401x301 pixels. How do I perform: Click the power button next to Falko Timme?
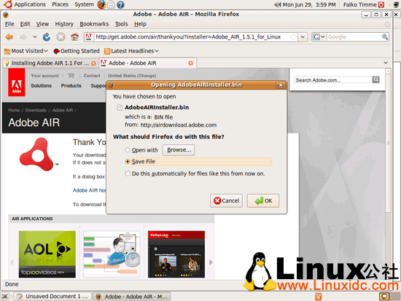tap(381, 4)
